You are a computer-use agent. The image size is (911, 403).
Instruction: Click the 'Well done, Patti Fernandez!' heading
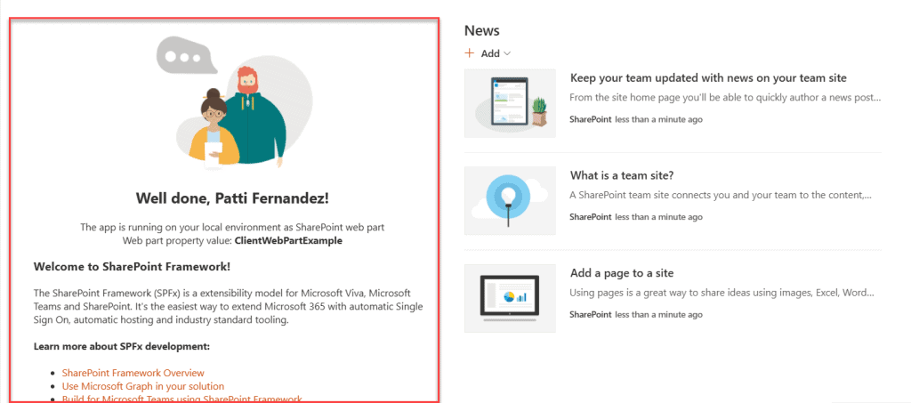[x=232, y=198]
